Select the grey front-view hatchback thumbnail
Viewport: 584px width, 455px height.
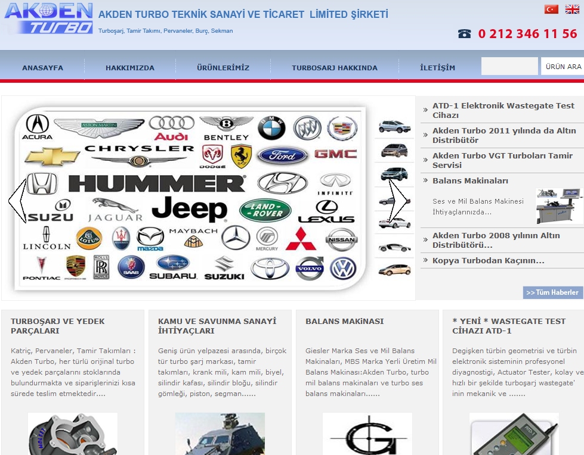(394, 150)
